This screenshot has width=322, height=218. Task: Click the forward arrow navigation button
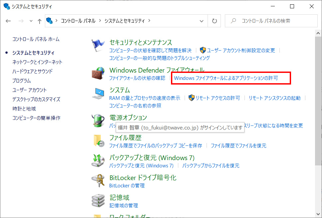pyautogui.click(x=21, y=21)
